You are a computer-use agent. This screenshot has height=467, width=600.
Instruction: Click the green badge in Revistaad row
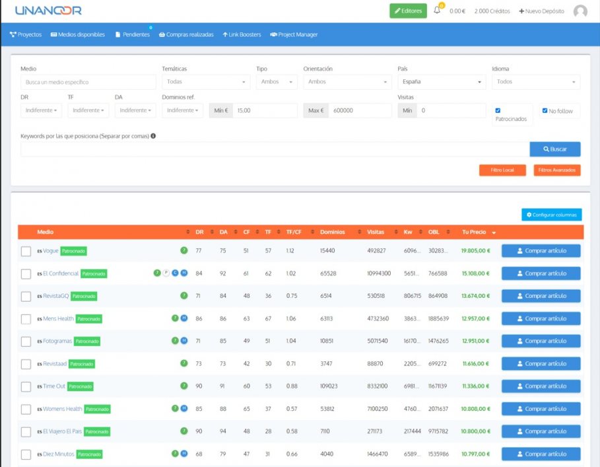[x=184, y=363]
